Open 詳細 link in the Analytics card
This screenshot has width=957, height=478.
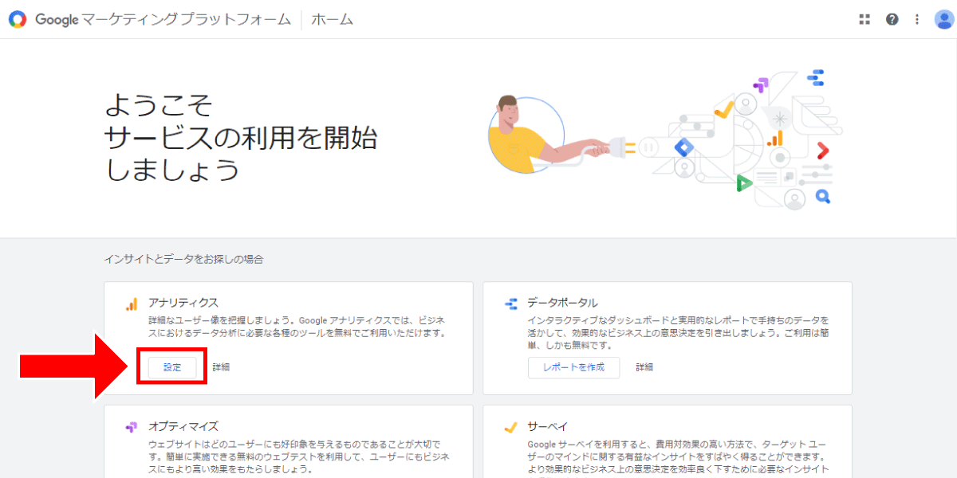[221, 367]
